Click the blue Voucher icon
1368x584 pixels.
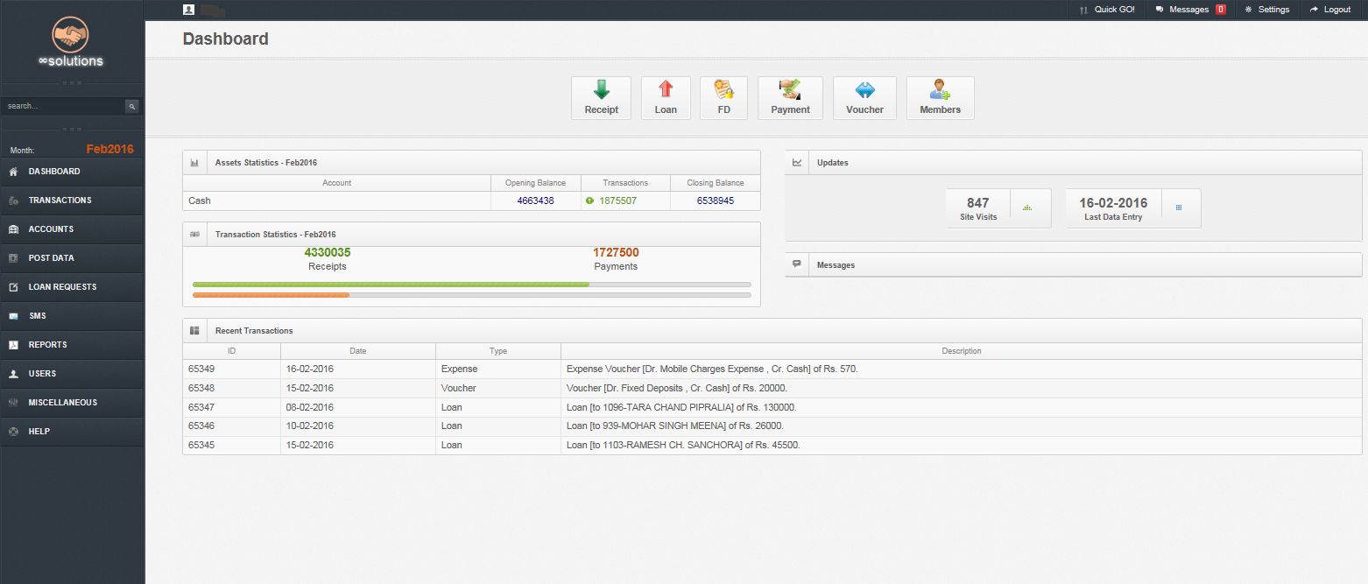(x=864, y=90)
